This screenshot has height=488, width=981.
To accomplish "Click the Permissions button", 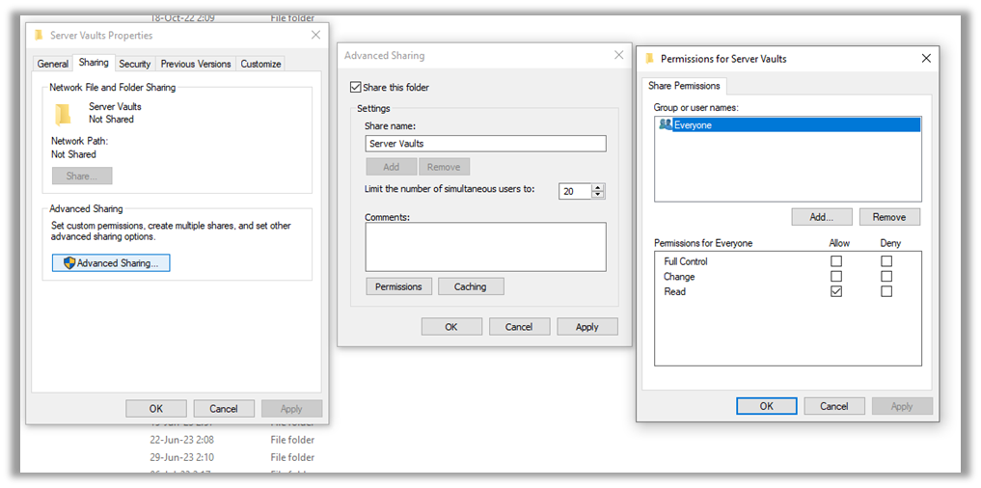I will pyautogui.click(x=398, y=286).
